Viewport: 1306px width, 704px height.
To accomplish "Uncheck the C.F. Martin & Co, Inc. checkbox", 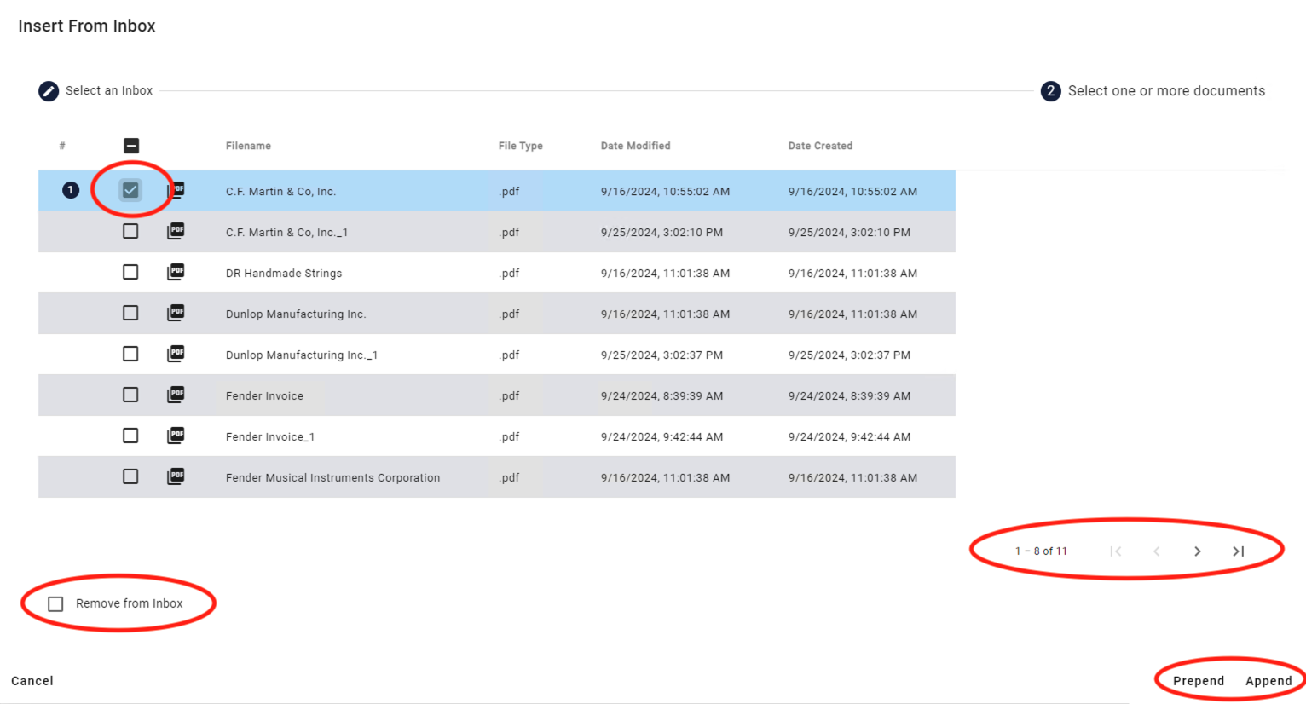I will coord(130,190).
